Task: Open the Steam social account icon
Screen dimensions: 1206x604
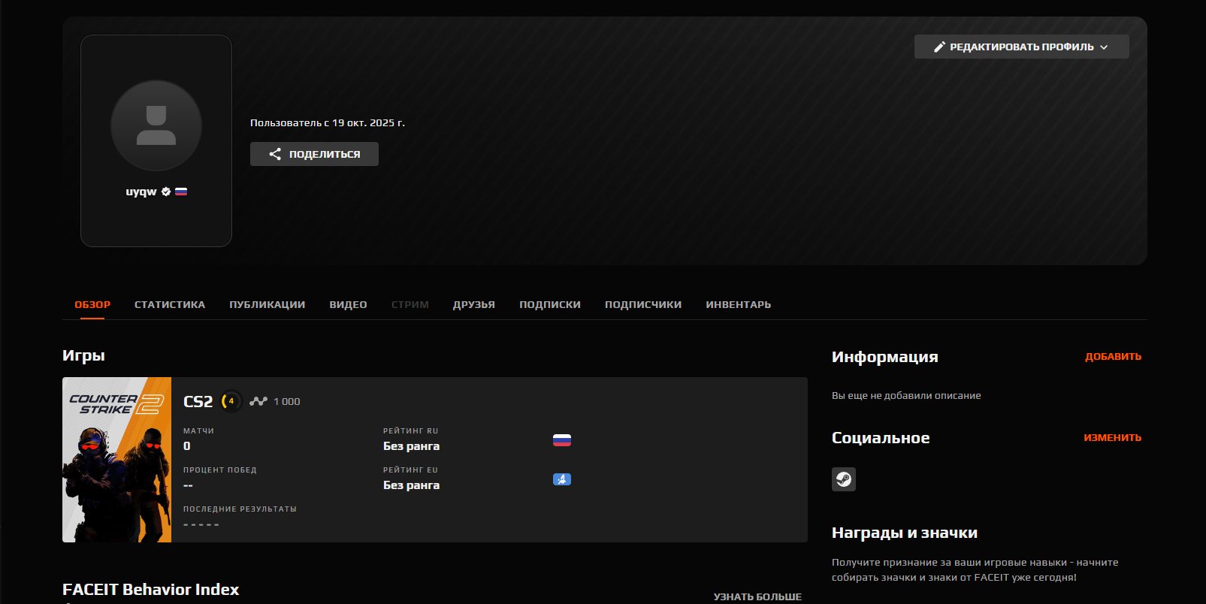Action: 843,479
